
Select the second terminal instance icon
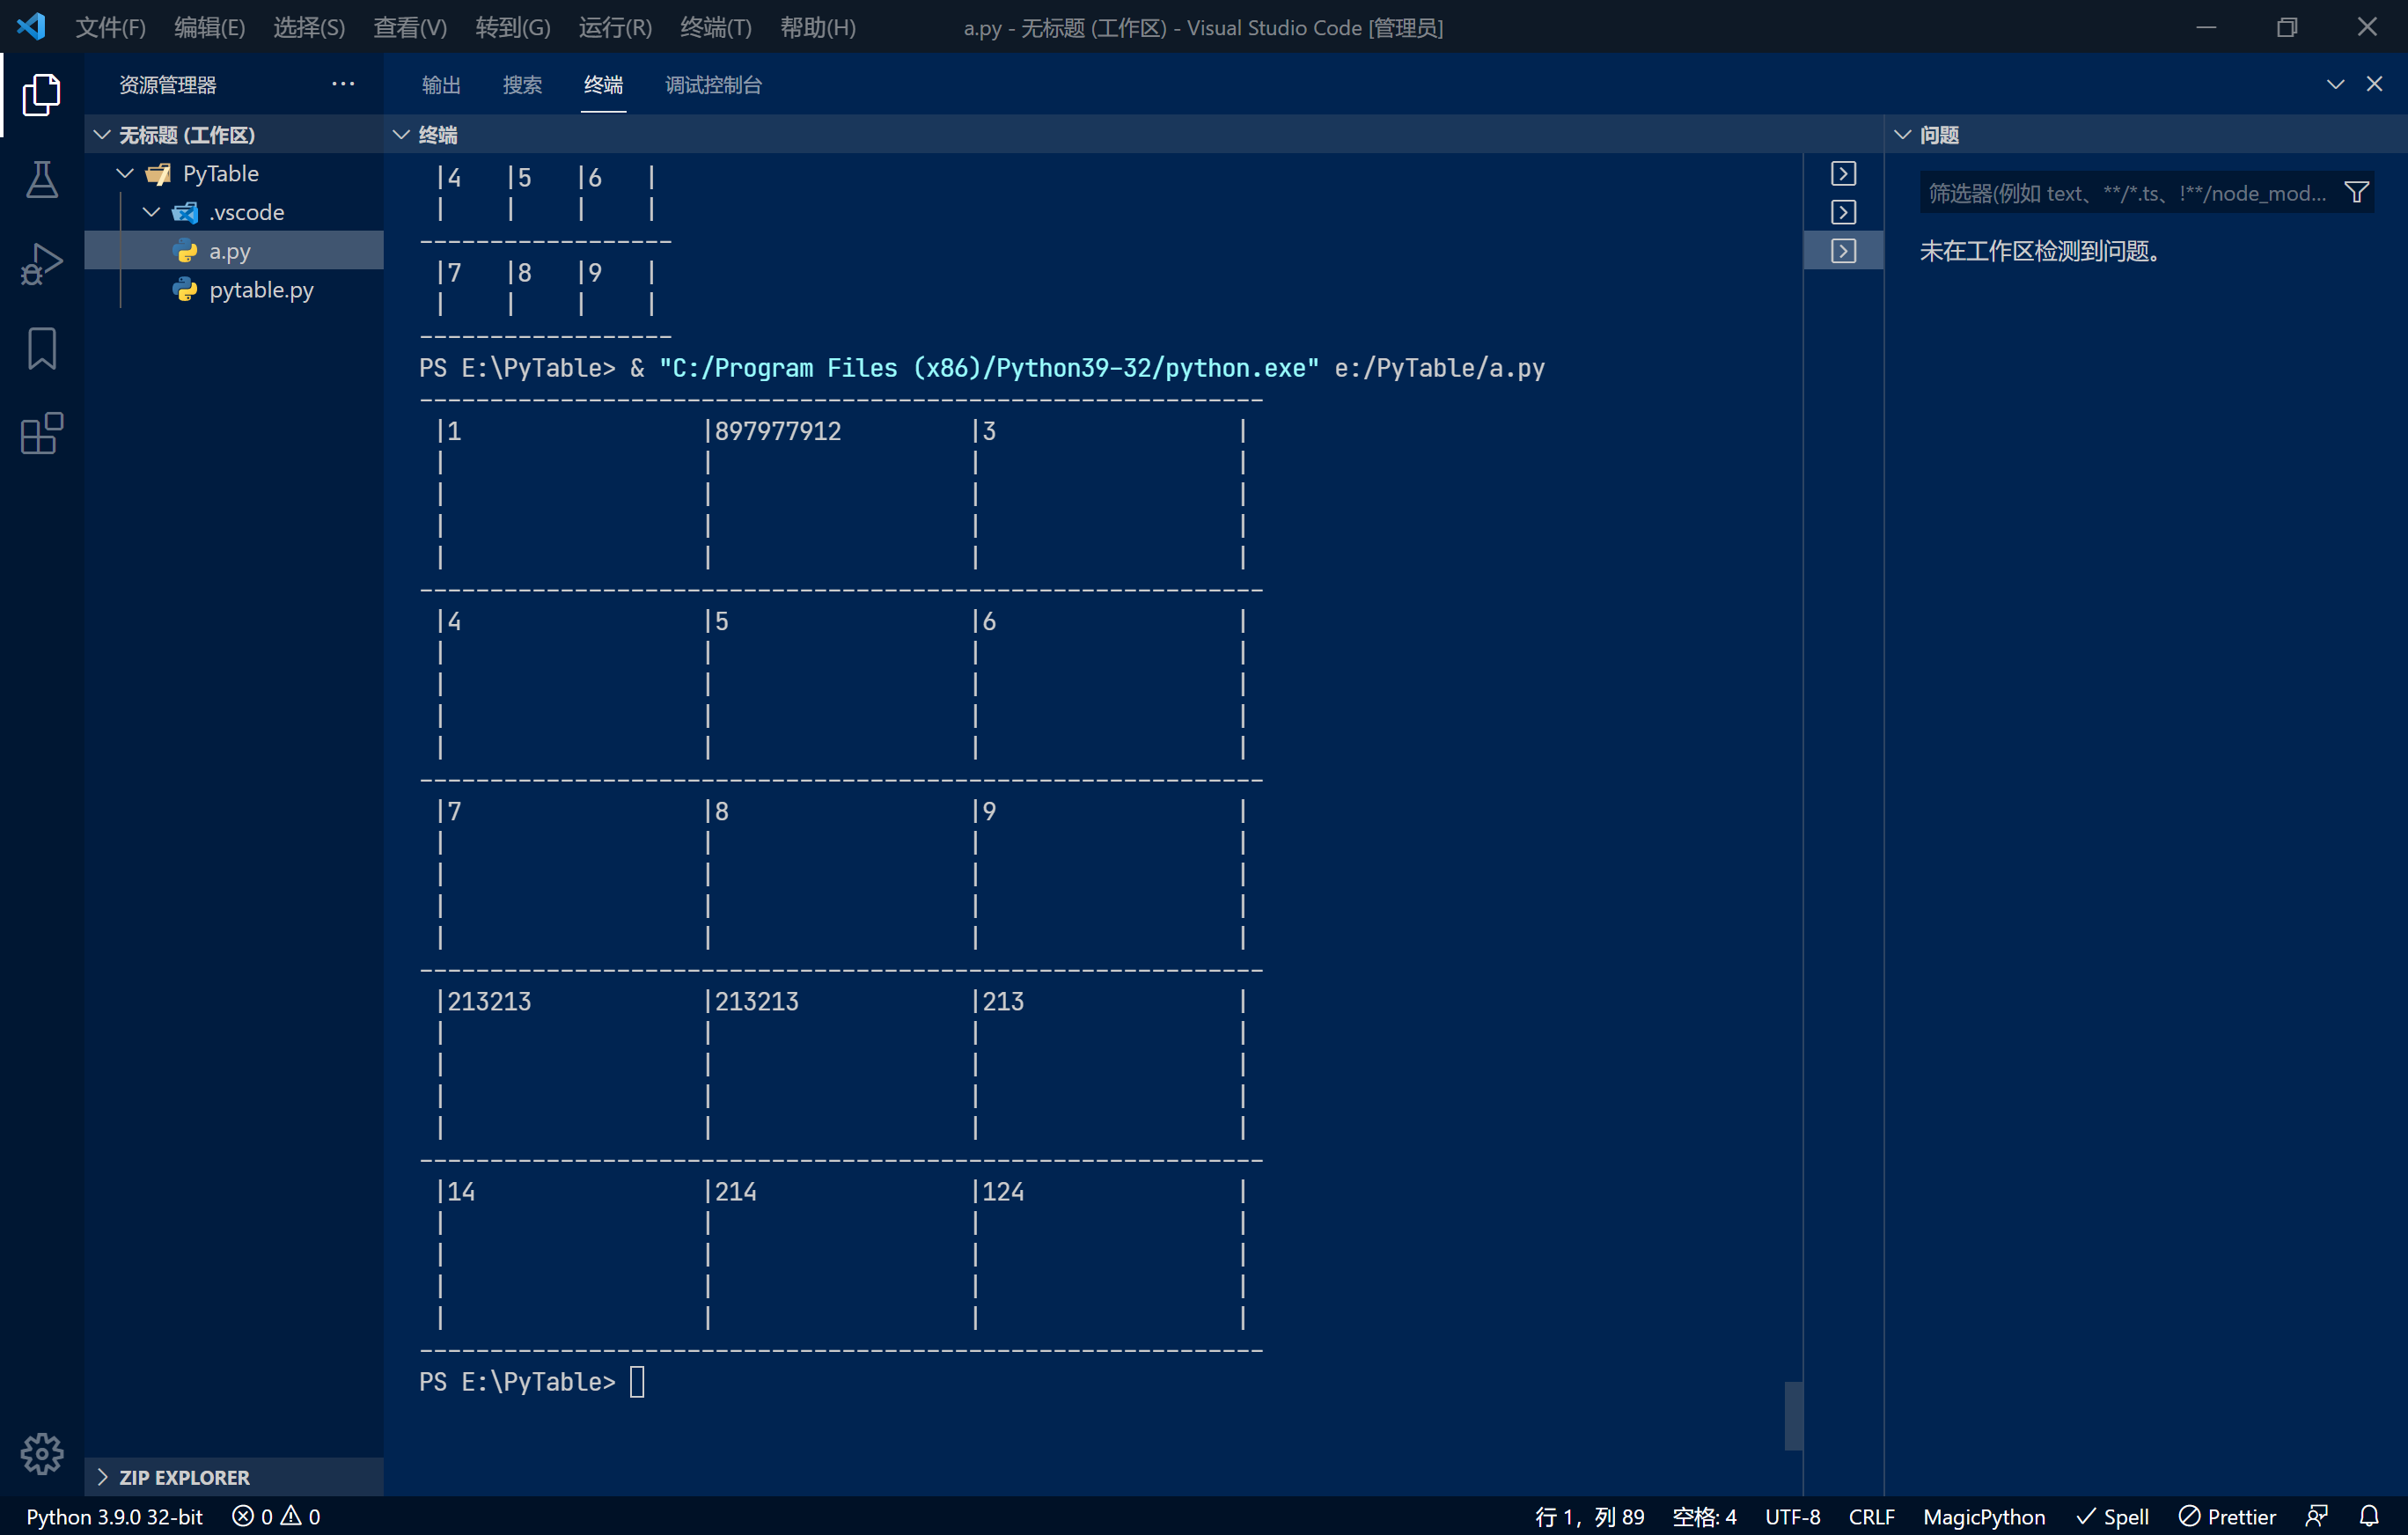tap(1843, 212)
